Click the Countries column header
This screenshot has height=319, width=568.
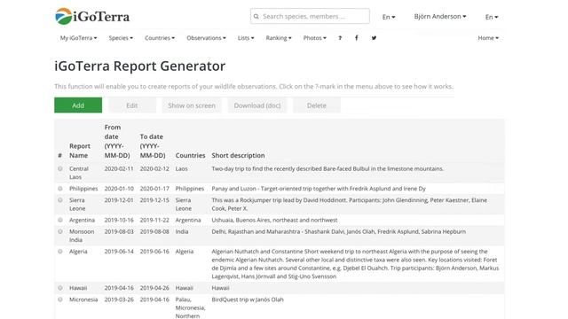[x=190, y=155]
